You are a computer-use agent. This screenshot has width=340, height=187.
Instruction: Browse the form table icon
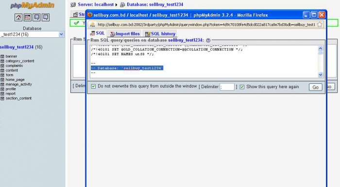coord(2,75)
